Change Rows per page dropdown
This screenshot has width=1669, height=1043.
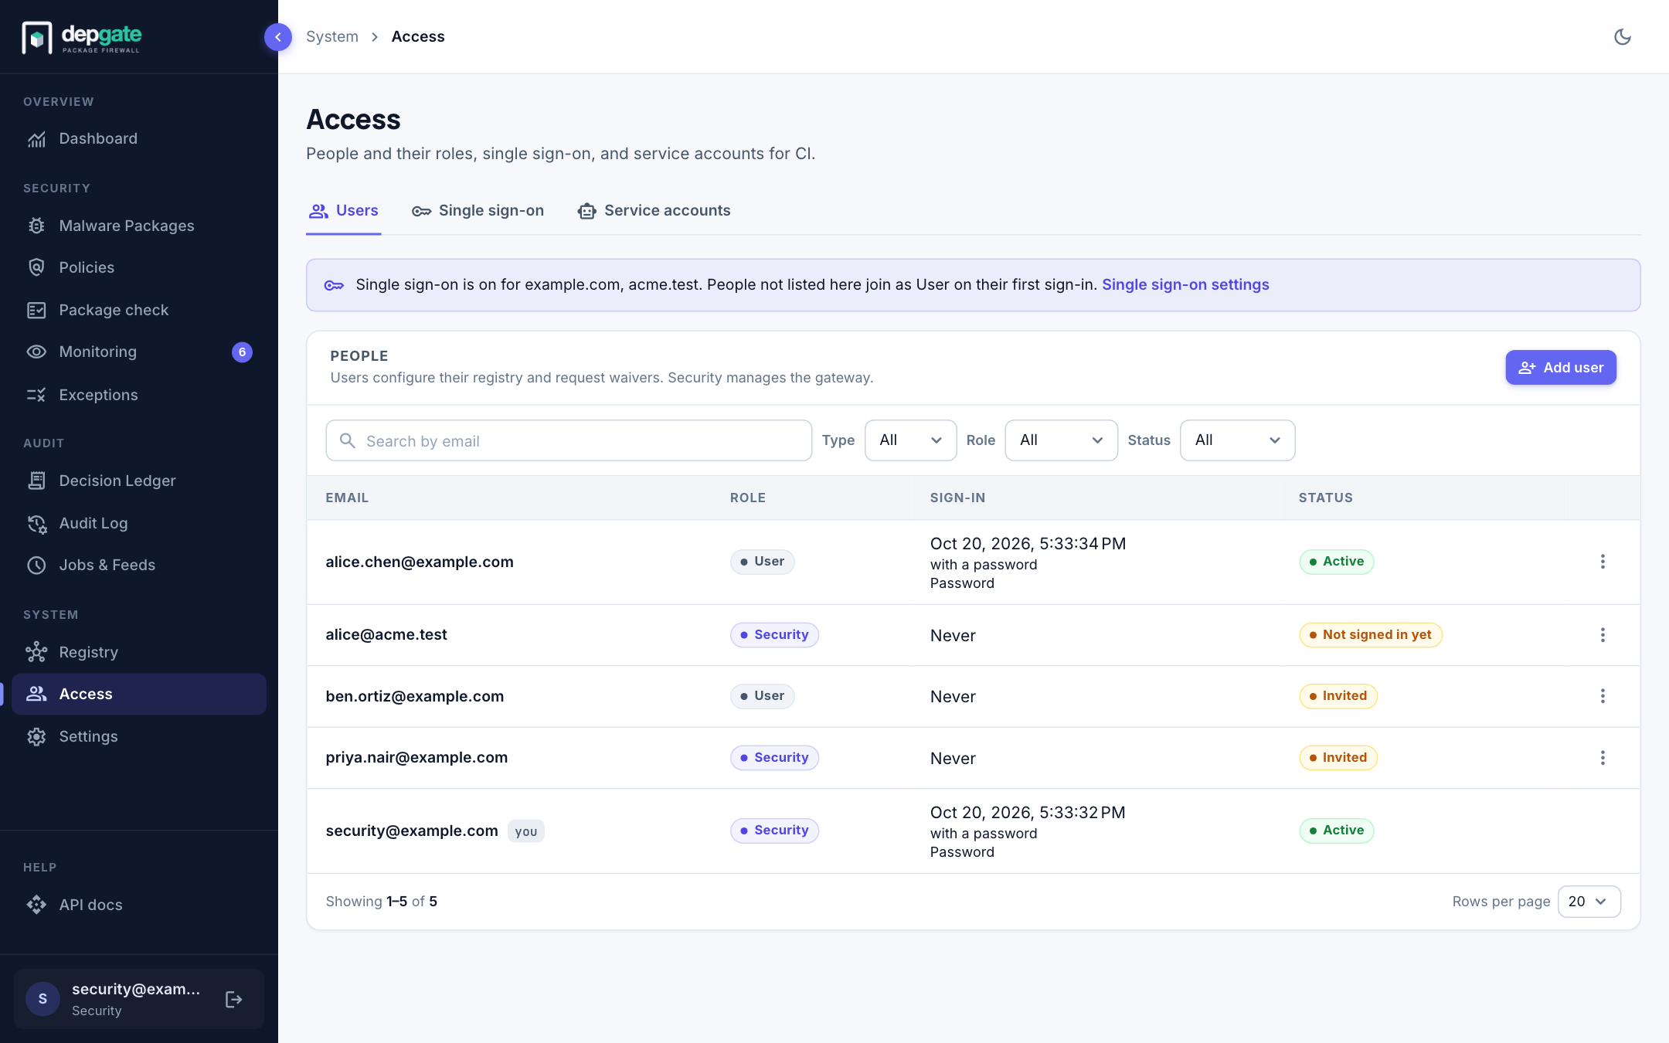(1589, 902)
